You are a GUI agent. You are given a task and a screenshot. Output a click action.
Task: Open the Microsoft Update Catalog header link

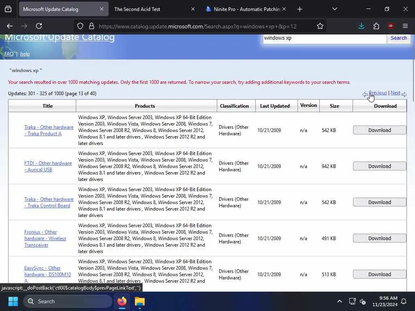click(60, 37)
